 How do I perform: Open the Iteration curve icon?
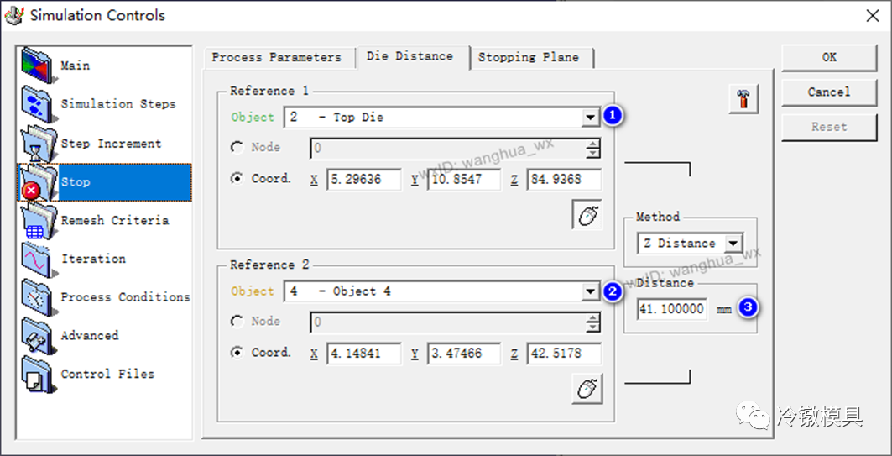tap(37, 259)
